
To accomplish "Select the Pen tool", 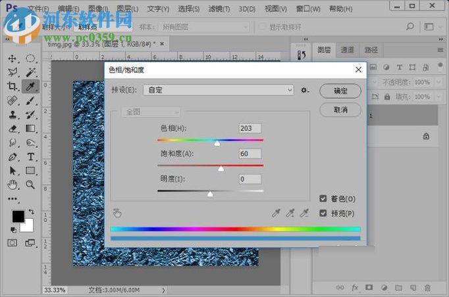I will pos(12,157).
